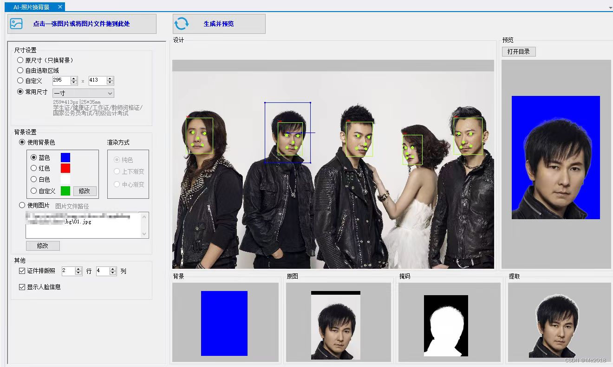The width and height of the screenshot is (613, 367).
Task: Click the blue selection box around second face
Action: (287, 133)
